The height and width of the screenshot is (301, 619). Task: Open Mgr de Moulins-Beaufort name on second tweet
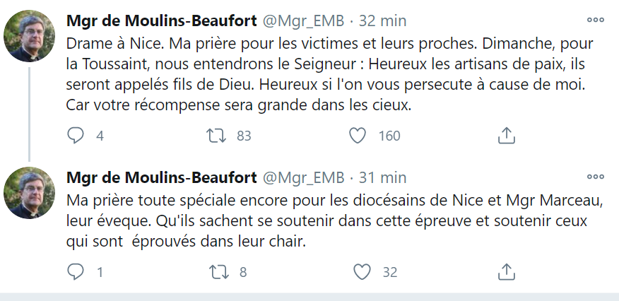pos(162,177)
